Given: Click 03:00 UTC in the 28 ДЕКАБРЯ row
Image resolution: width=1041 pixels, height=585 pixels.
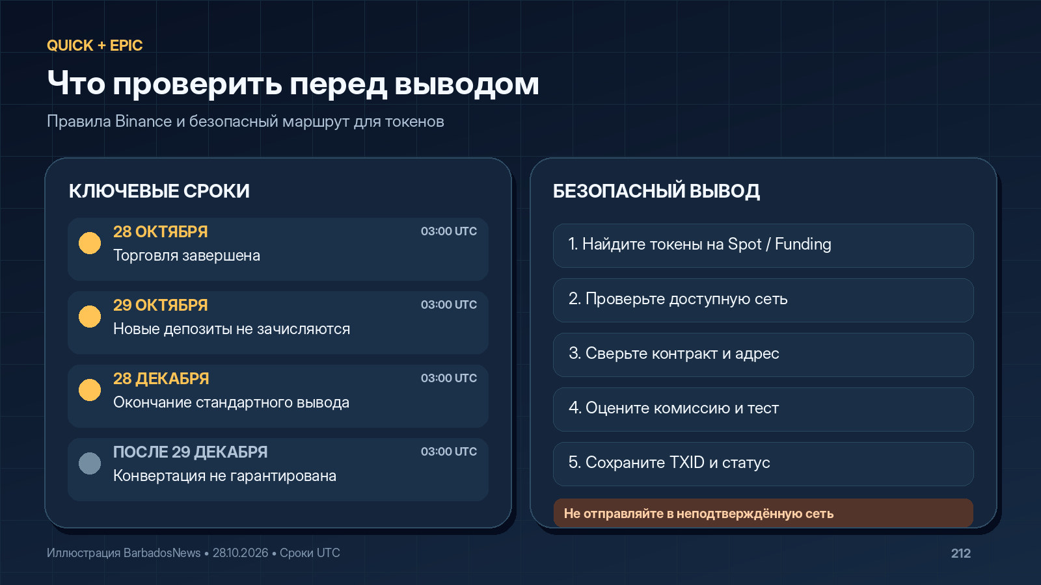Looking at the screenshot, I should pos(449,378).
